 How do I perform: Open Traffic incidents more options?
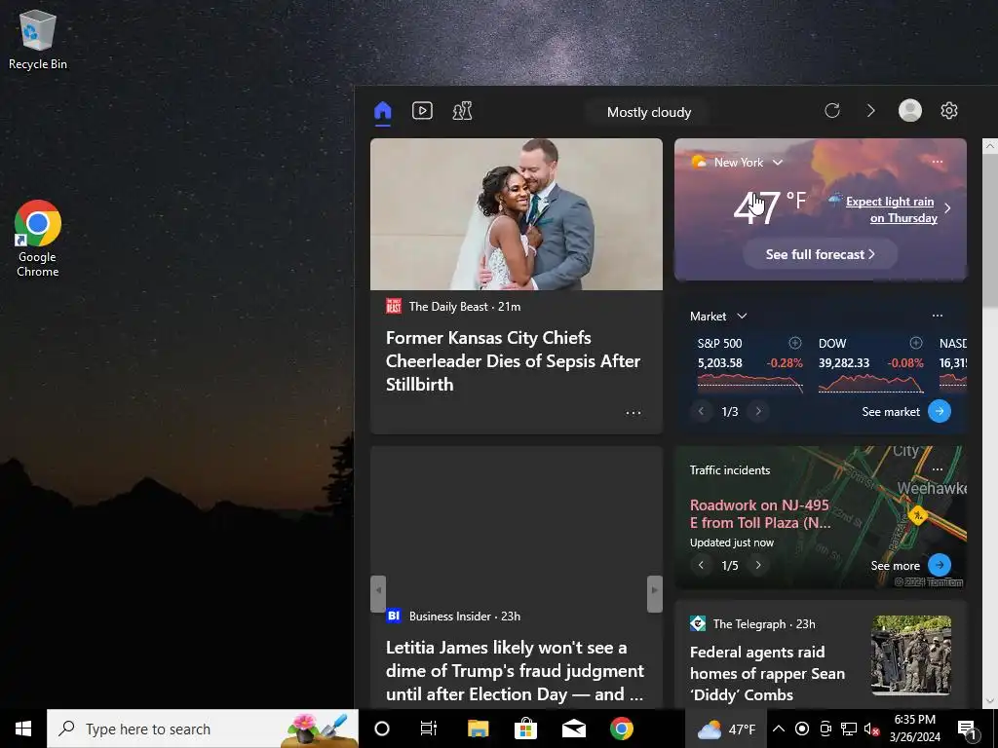[937, 469]
